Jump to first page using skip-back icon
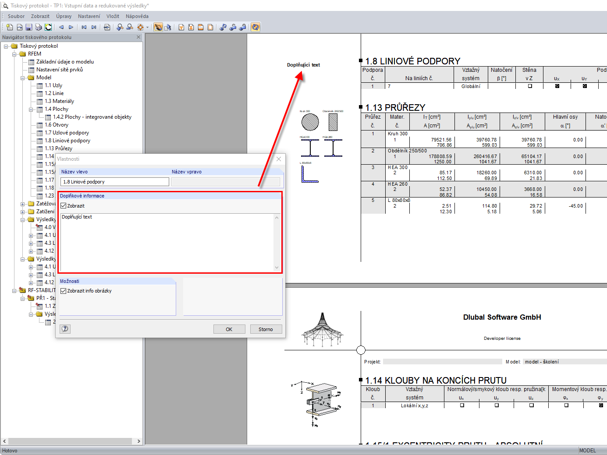The height and width of the screenshot is (455, 607). click(x=84, y=27)
